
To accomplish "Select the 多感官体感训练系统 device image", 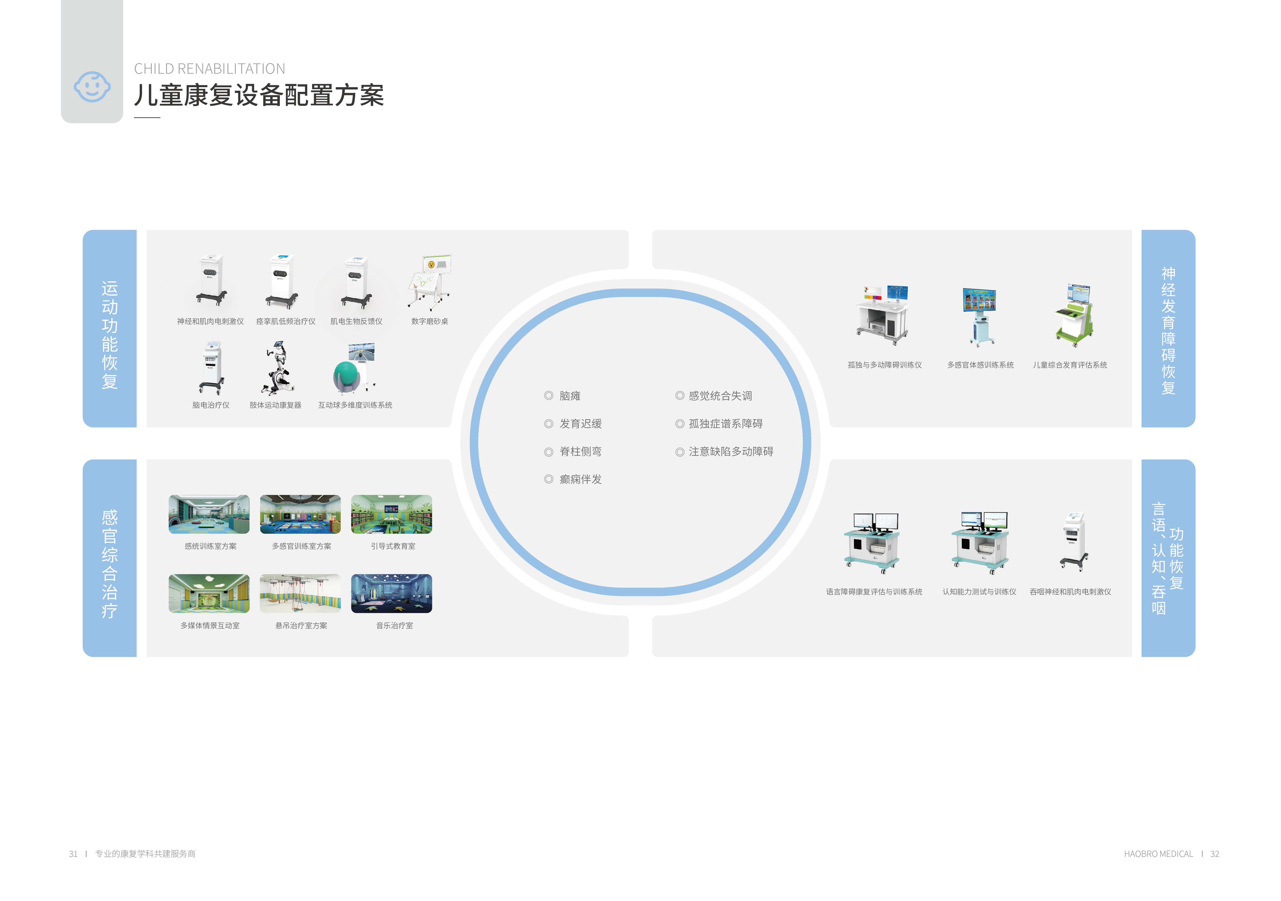I will pos(979,317).
